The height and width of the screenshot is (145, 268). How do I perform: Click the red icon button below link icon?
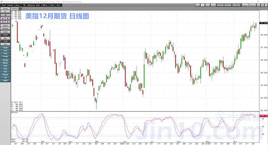[5, 15]
